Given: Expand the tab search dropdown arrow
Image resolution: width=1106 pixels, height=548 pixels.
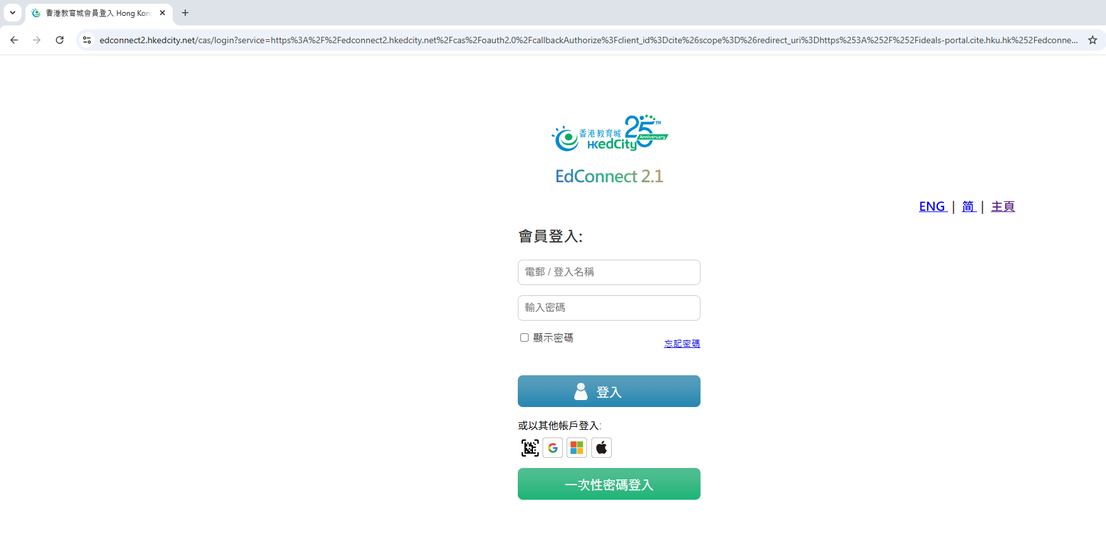Looking at the screenshot, I should click(x=12, y=13).
